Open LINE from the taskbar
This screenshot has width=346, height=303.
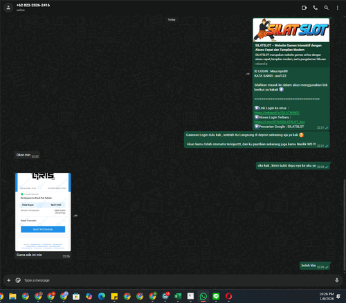click(x=216, y=296)
